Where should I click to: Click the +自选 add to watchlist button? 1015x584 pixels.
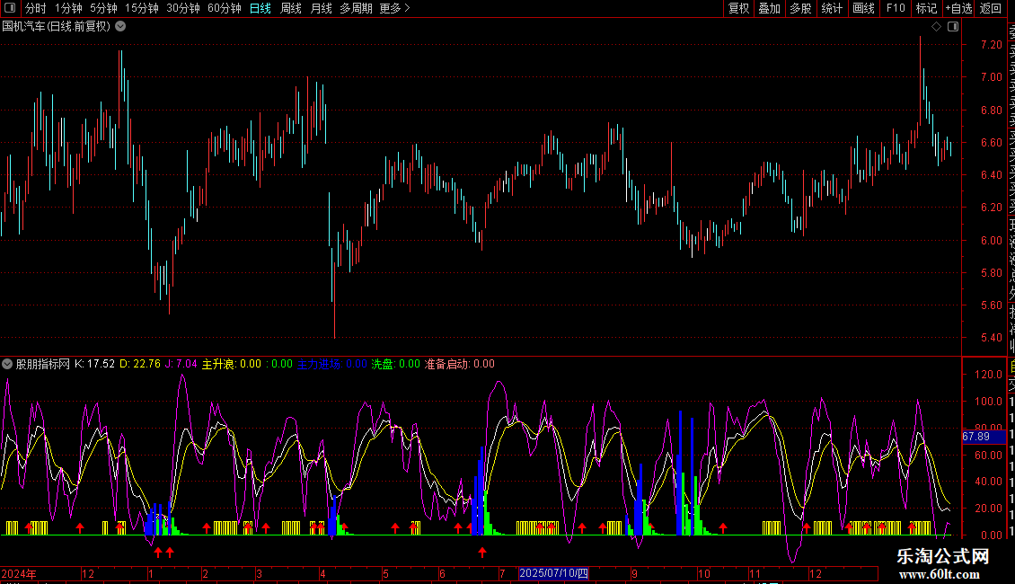click(958, 8)
